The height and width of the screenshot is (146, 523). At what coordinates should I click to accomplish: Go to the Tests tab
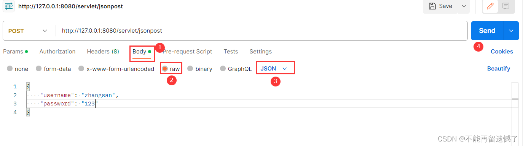231,52
